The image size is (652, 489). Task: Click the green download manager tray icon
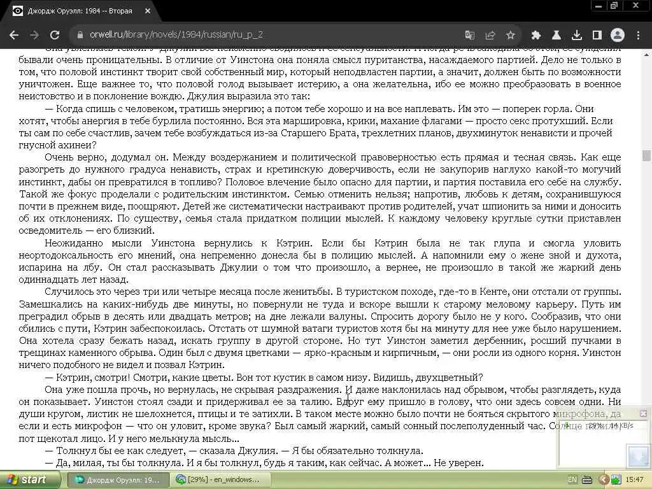[616, 480]
